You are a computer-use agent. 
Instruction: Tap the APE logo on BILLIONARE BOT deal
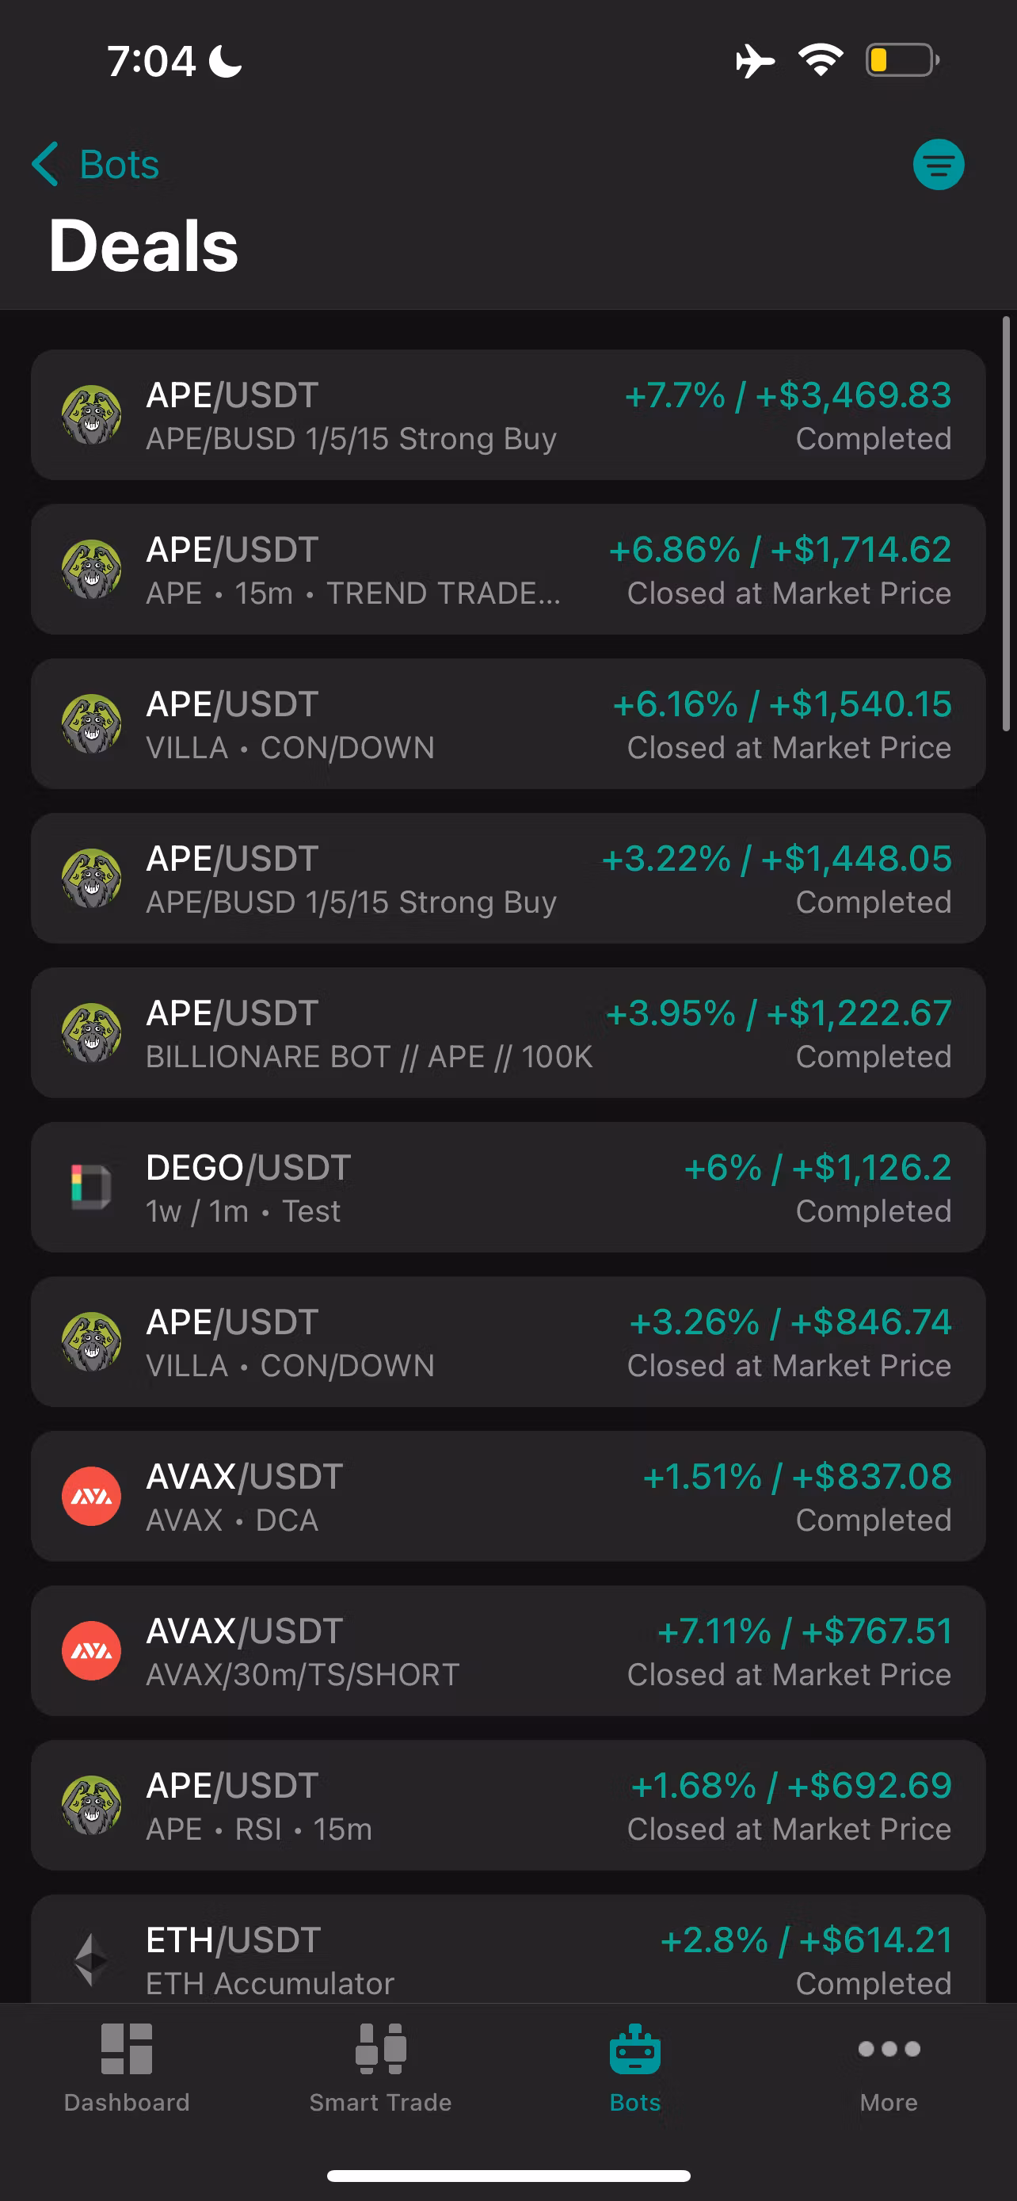[x=91, y=1032]
